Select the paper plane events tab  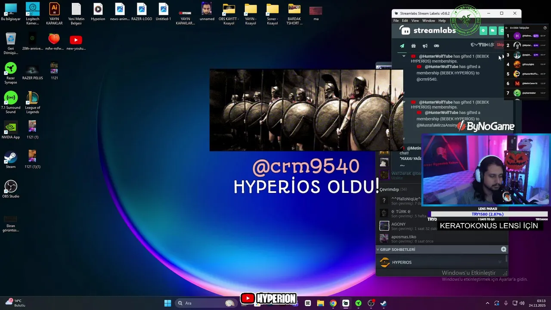pos(402,46)
